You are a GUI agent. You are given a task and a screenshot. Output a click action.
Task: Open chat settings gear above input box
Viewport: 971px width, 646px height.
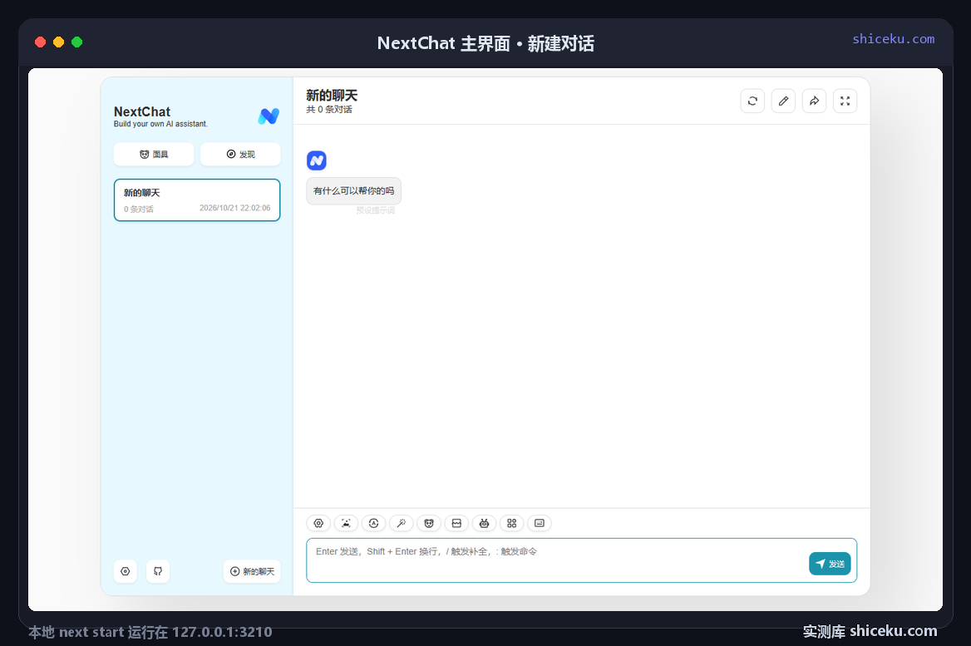click(x=318, y=523)
